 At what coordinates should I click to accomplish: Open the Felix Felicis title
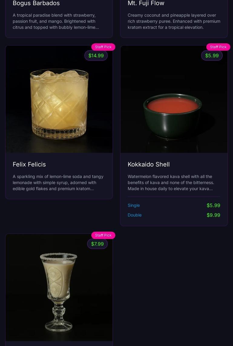29,164
